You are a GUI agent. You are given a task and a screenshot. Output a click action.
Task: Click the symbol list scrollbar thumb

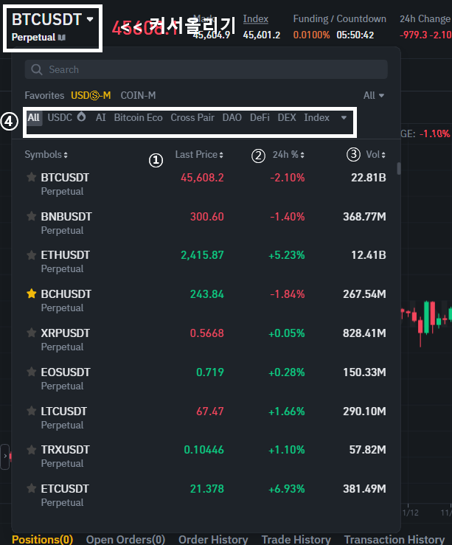point(399,169)
